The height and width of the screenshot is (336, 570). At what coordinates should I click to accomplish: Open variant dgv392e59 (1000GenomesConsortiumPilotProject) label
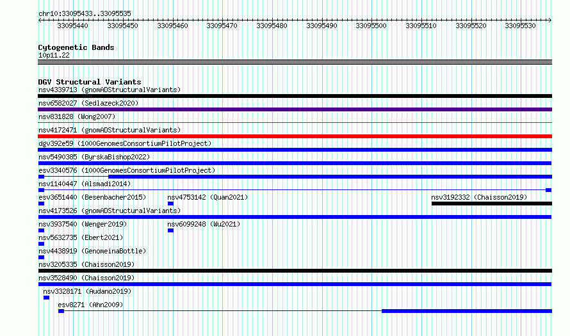(125, 143)
